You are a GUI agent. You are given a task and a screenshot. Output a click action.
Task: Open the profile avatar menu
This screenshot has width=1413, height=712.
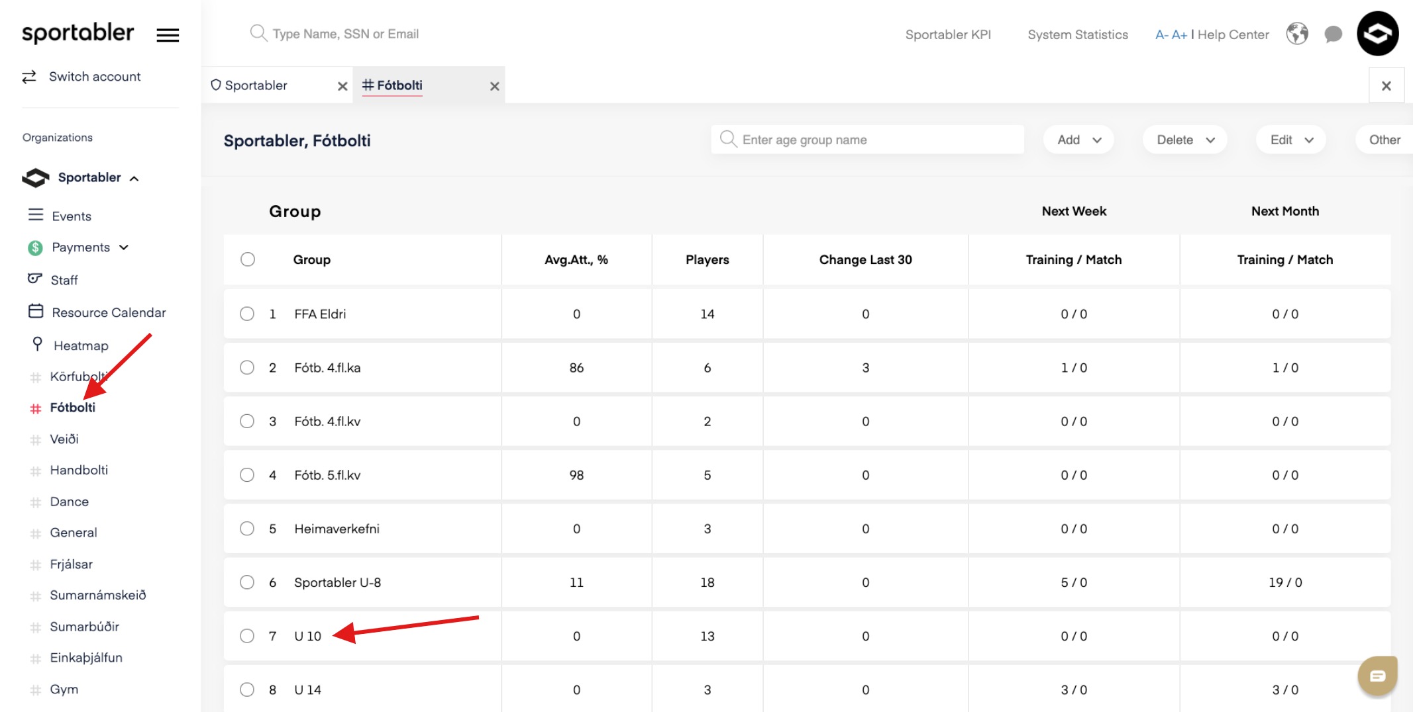1378,34
